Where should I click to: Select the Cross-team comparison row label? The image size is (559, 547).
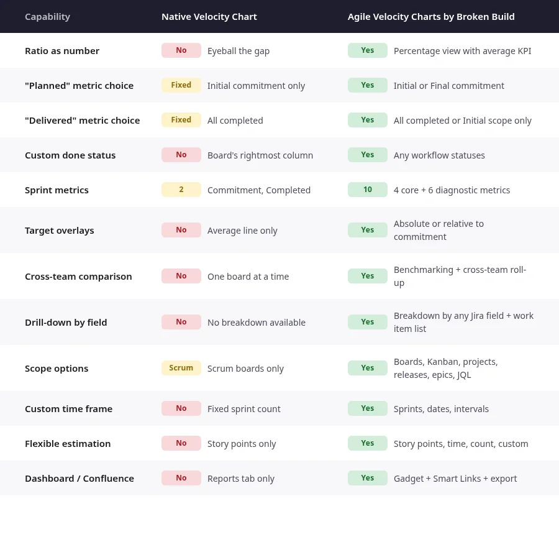78,277
